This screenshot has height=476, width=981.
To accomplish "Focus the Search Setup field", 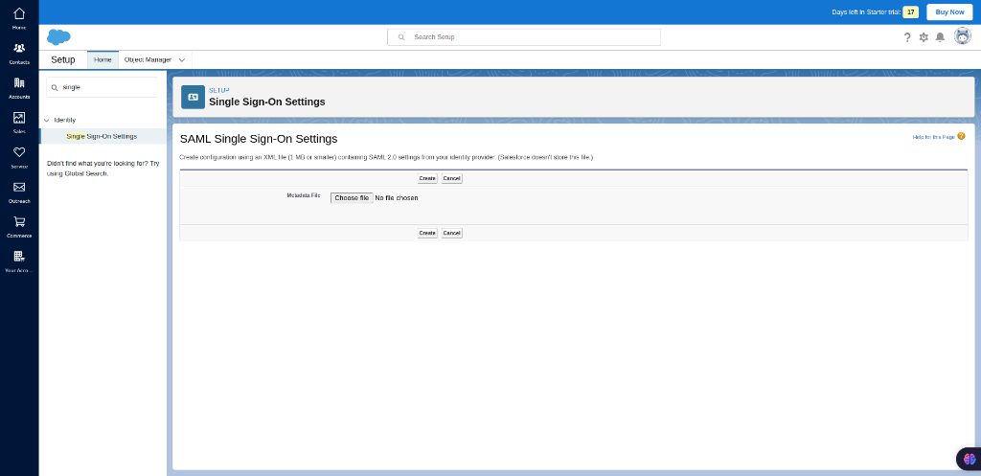I will (x=524, y=37).
